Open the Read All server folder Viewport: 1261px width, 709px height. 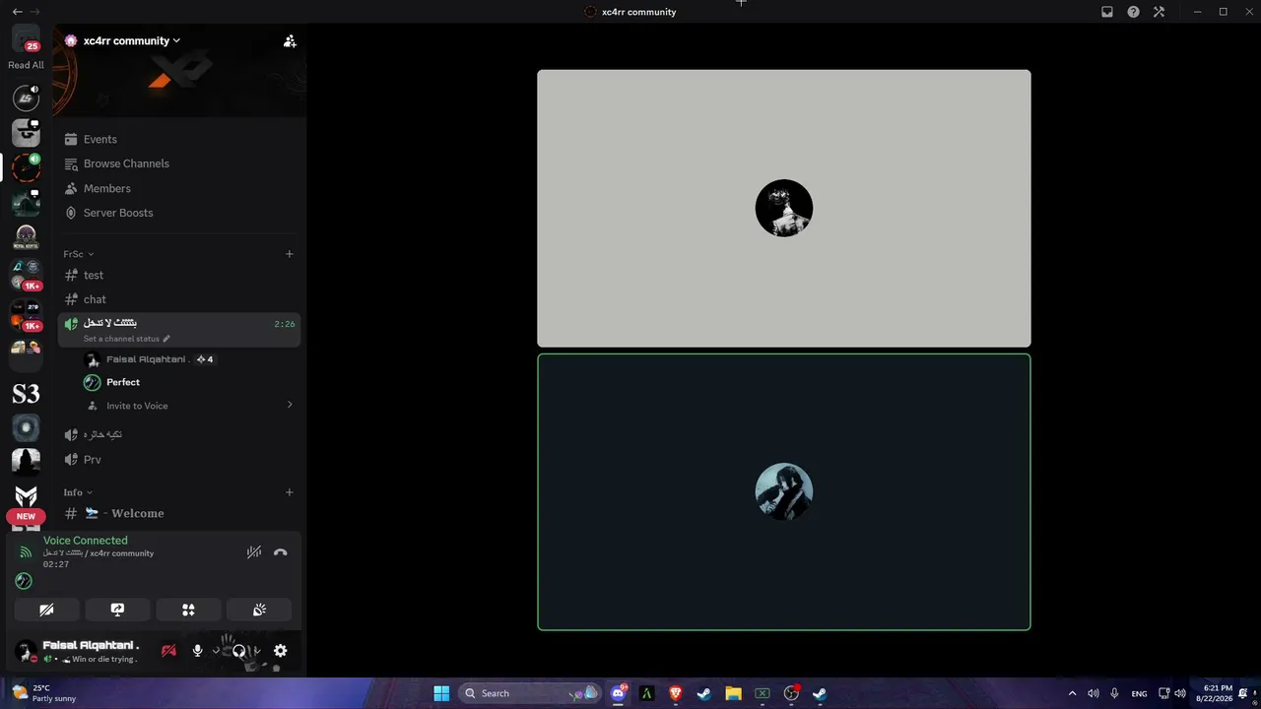click(x=26, y=47)
